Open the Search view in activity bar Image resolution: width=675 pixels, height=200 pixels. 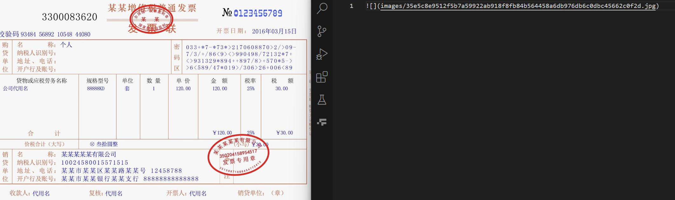[322, 8]
